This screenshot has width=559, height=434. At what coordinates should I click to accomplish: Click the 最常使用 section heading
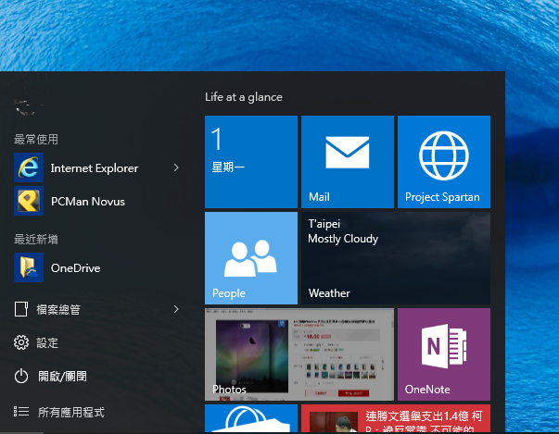pyautogui.click(x=36, y=139)
